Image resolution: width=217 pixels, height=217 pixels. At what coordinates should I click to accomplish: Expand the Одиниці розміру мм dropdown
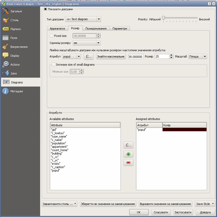click(86, 43)
